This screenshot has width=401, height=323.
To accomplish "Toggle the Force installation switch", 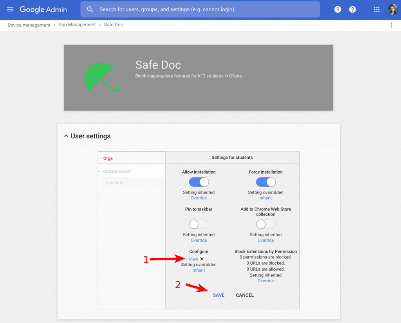I will [266, 182].
